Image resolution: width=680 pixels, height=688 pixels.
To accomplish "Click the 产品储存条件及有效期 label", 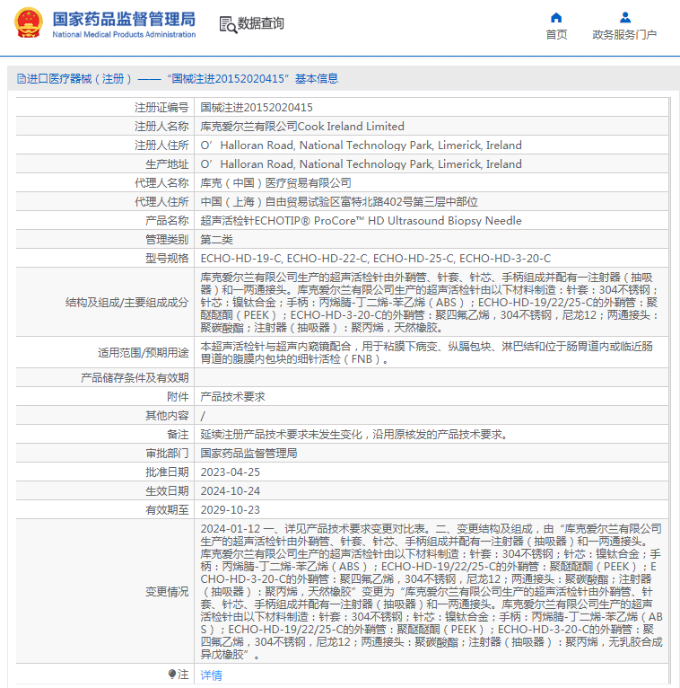I will 135,378.
